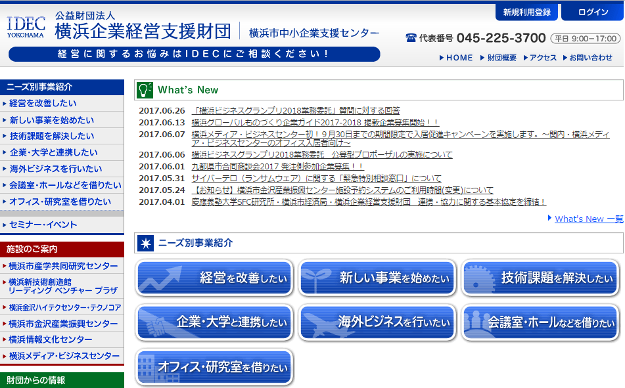
Task: Click the telephone icon next to 代表番号
Action: (x=411, y=38)
